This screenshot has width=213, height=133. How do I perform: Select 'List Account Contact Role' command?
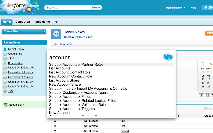tap(70, 72)
